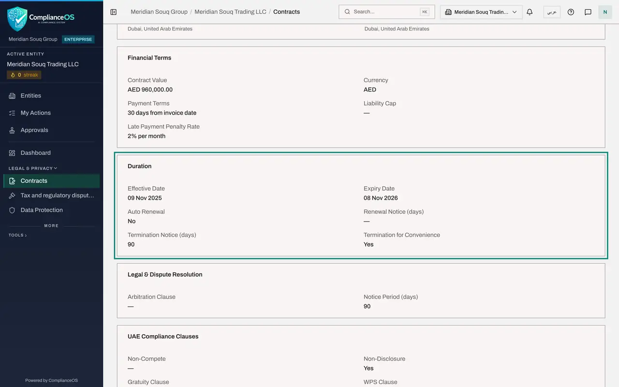Open Tax and regulatory disputes
Image resolution: width=619 pixels, height=387 pixels.
pyautogui.click(x=51, y=195)
